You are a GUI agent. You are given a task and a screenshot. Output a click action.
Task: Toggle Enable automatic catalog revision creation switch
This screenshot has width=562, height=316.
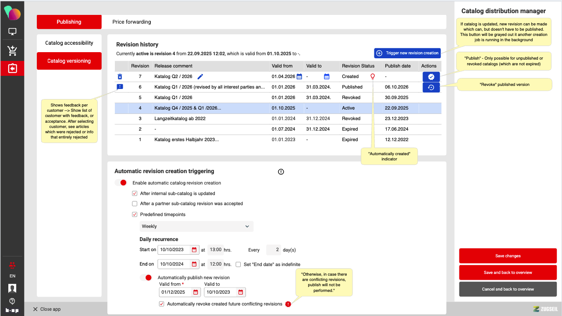(121, 183)
